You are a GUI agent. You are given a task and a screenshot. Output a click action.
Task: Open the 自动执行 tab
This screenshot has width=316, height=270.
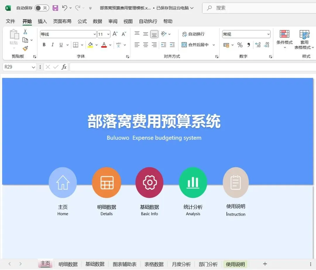(x=148, y=21)
